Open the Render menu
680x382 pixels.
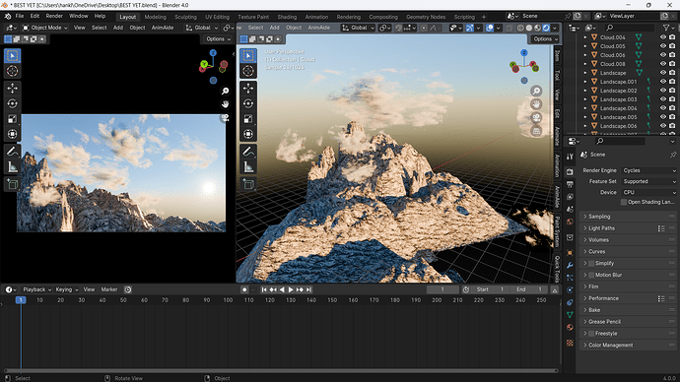[x=54, y=16]
